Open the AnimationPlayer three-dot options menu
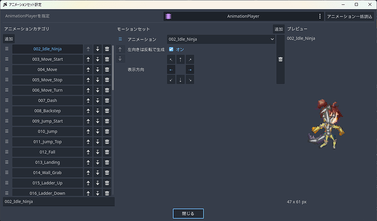The width and height of the screenshot is (377, 221). click(320, 16)
